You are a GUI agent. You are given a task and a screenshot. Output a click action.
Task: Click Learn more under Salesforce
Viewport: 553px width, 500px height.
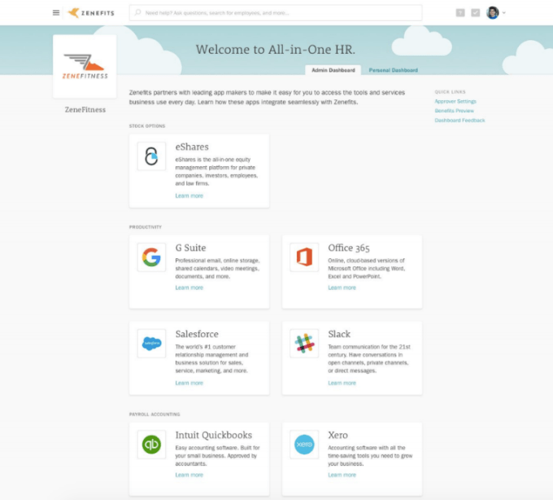pos(189,383)
